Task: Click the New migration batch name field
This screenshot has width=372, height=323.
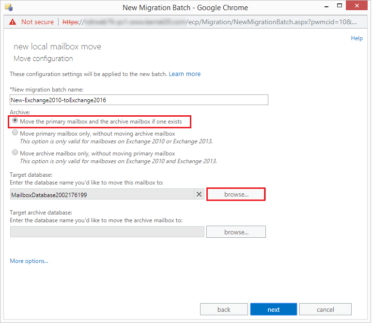Action: 139,100
